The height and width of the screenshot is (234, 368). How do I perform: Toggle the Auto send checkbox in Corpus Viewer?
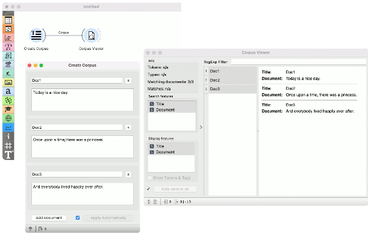pyautogui.click(x=148, y=189)
